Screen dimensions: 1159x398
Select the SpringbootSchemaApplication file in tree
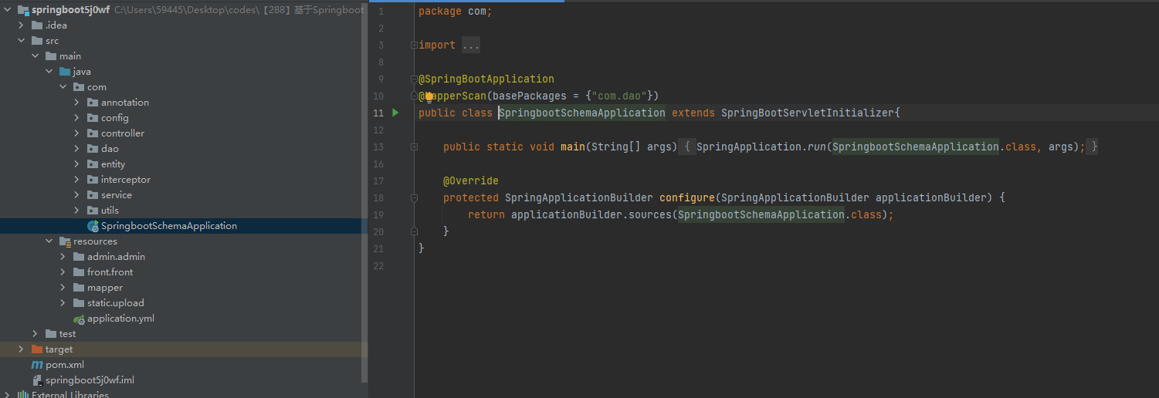point(169,226)
